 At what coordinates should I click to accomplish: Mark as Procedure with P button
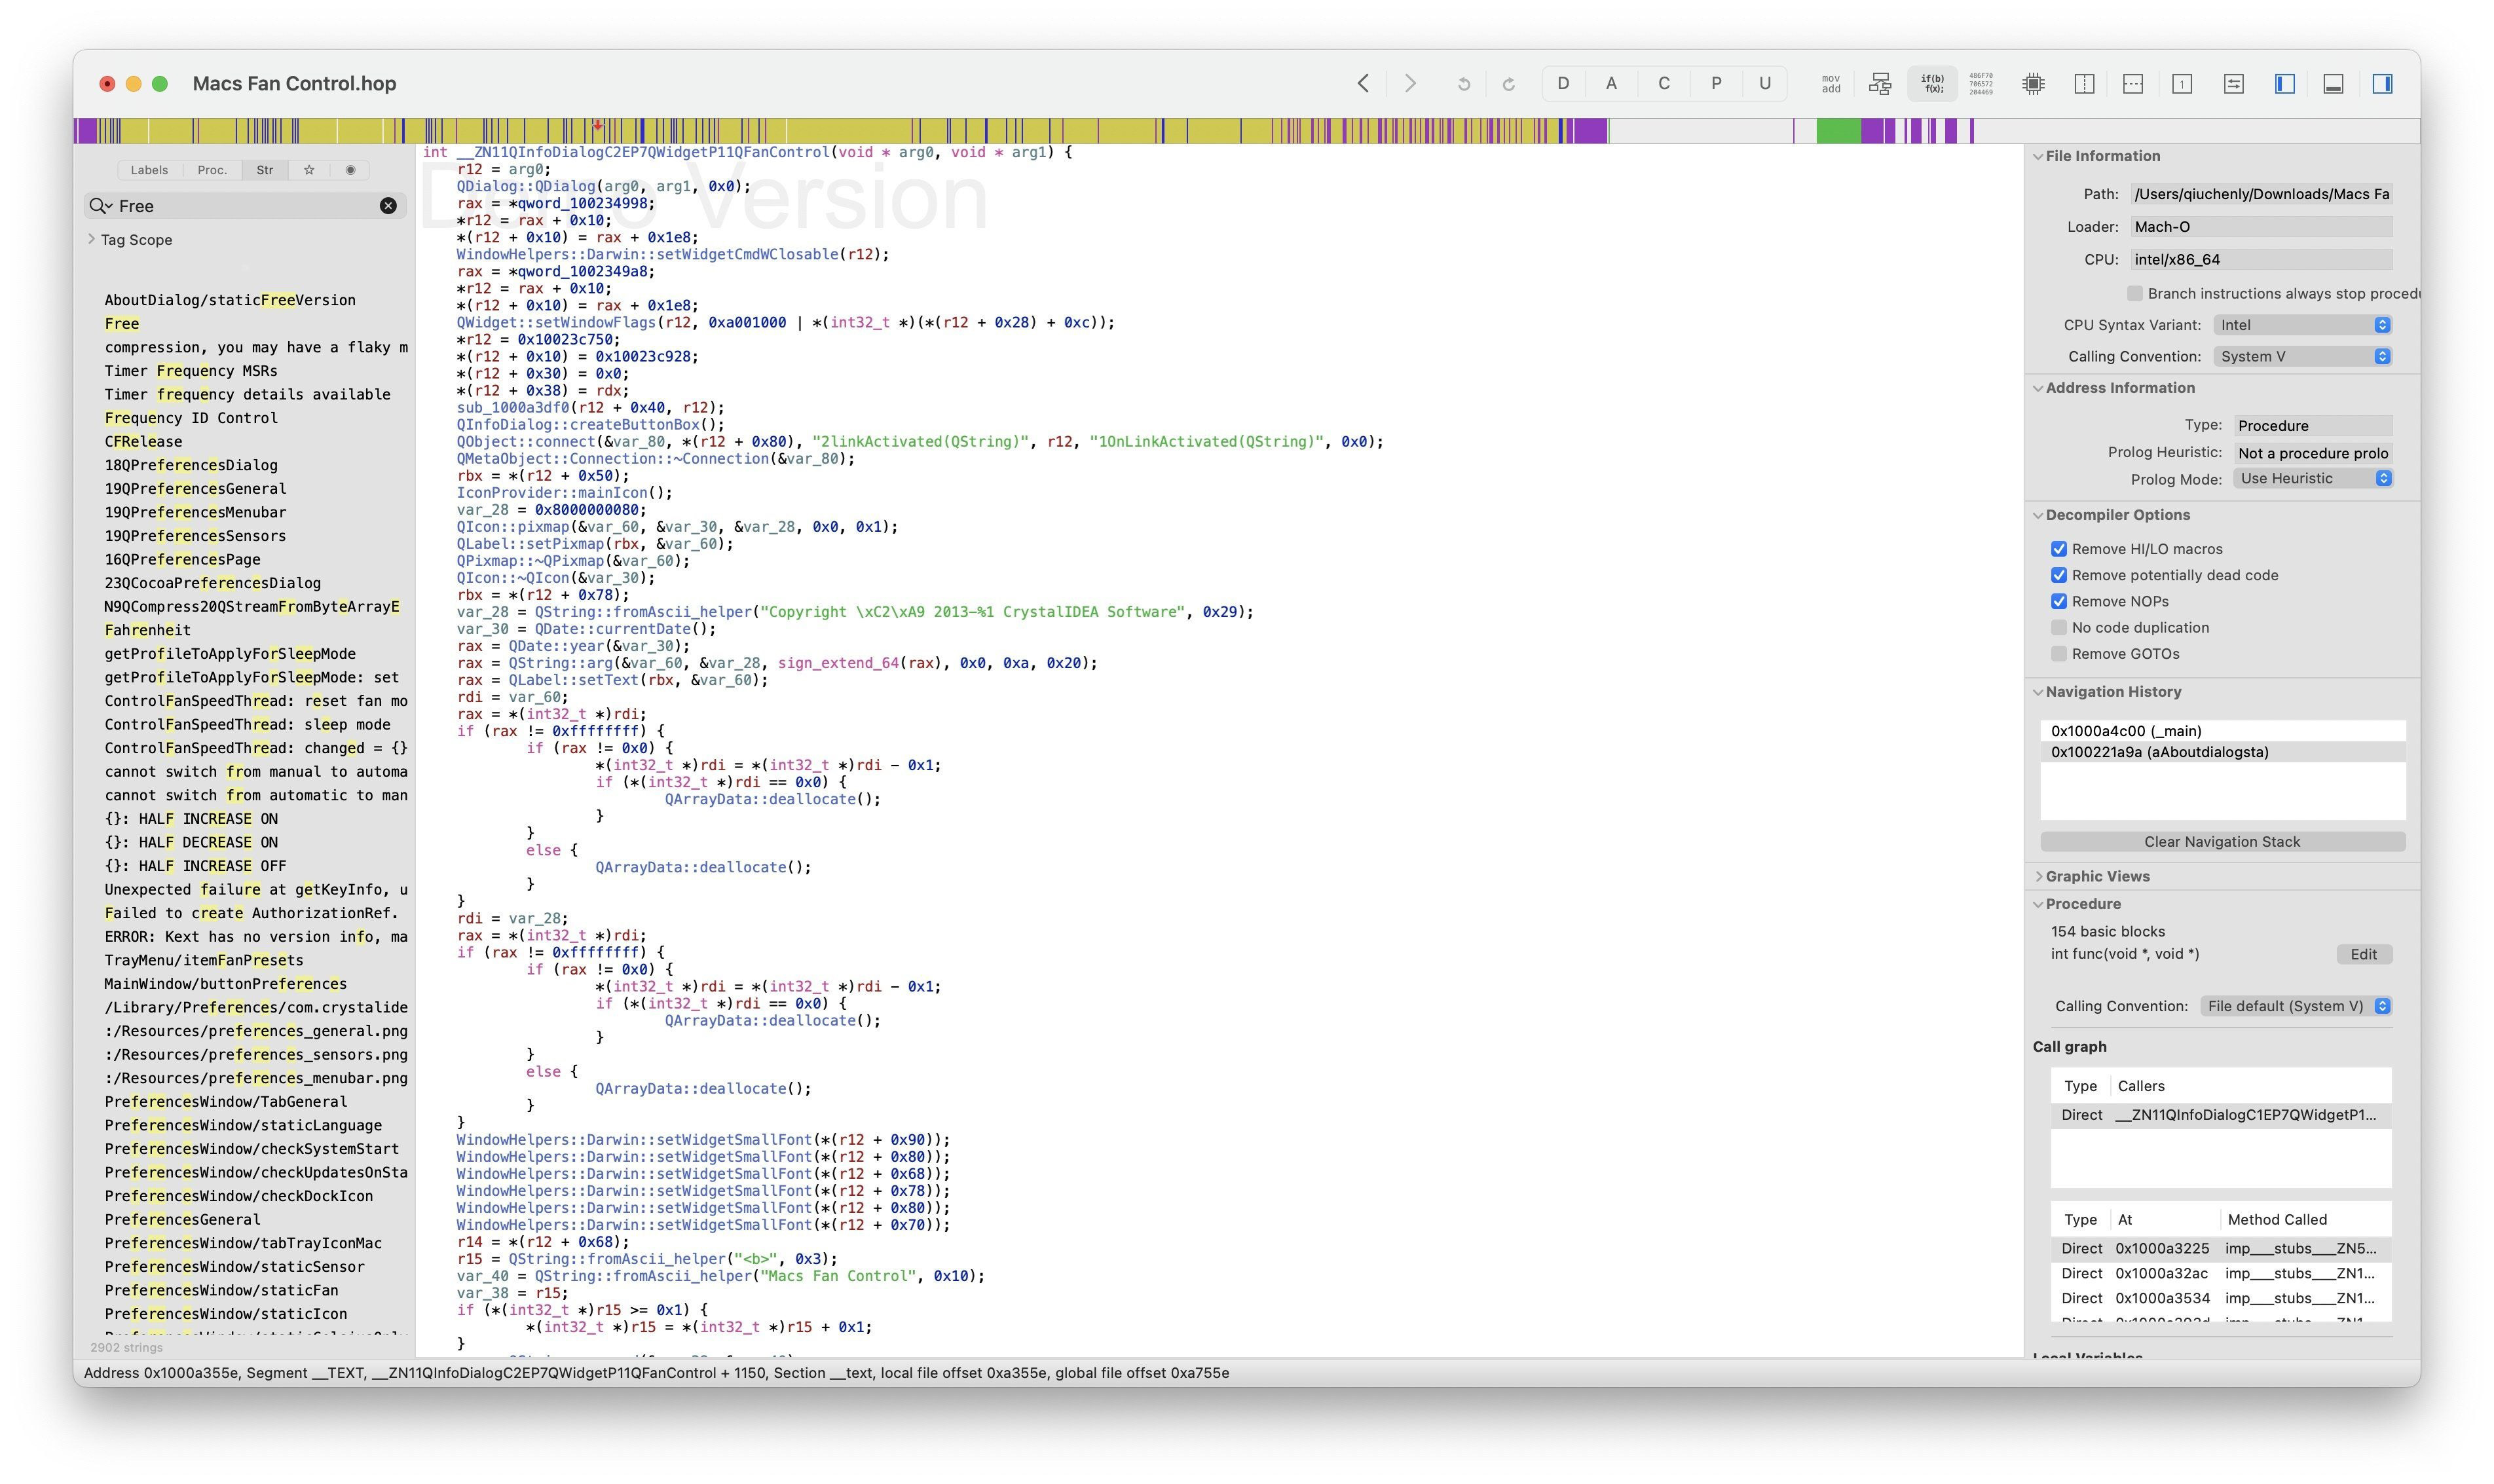1716,84
